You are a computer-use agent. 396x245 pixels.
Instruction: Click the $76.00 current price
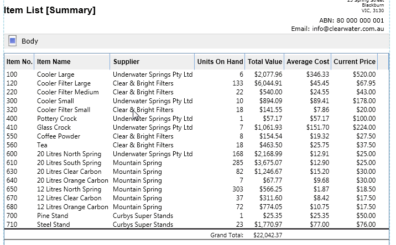[x=366, y=225]
